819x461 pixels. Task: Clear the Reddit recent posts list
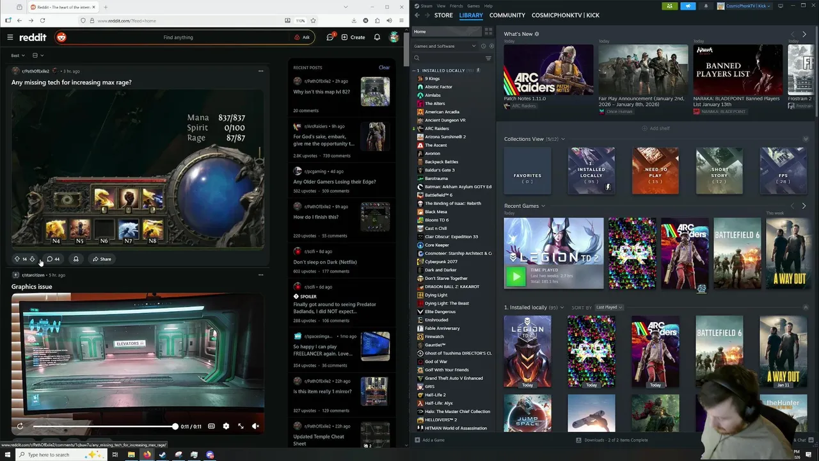[384, 67]
